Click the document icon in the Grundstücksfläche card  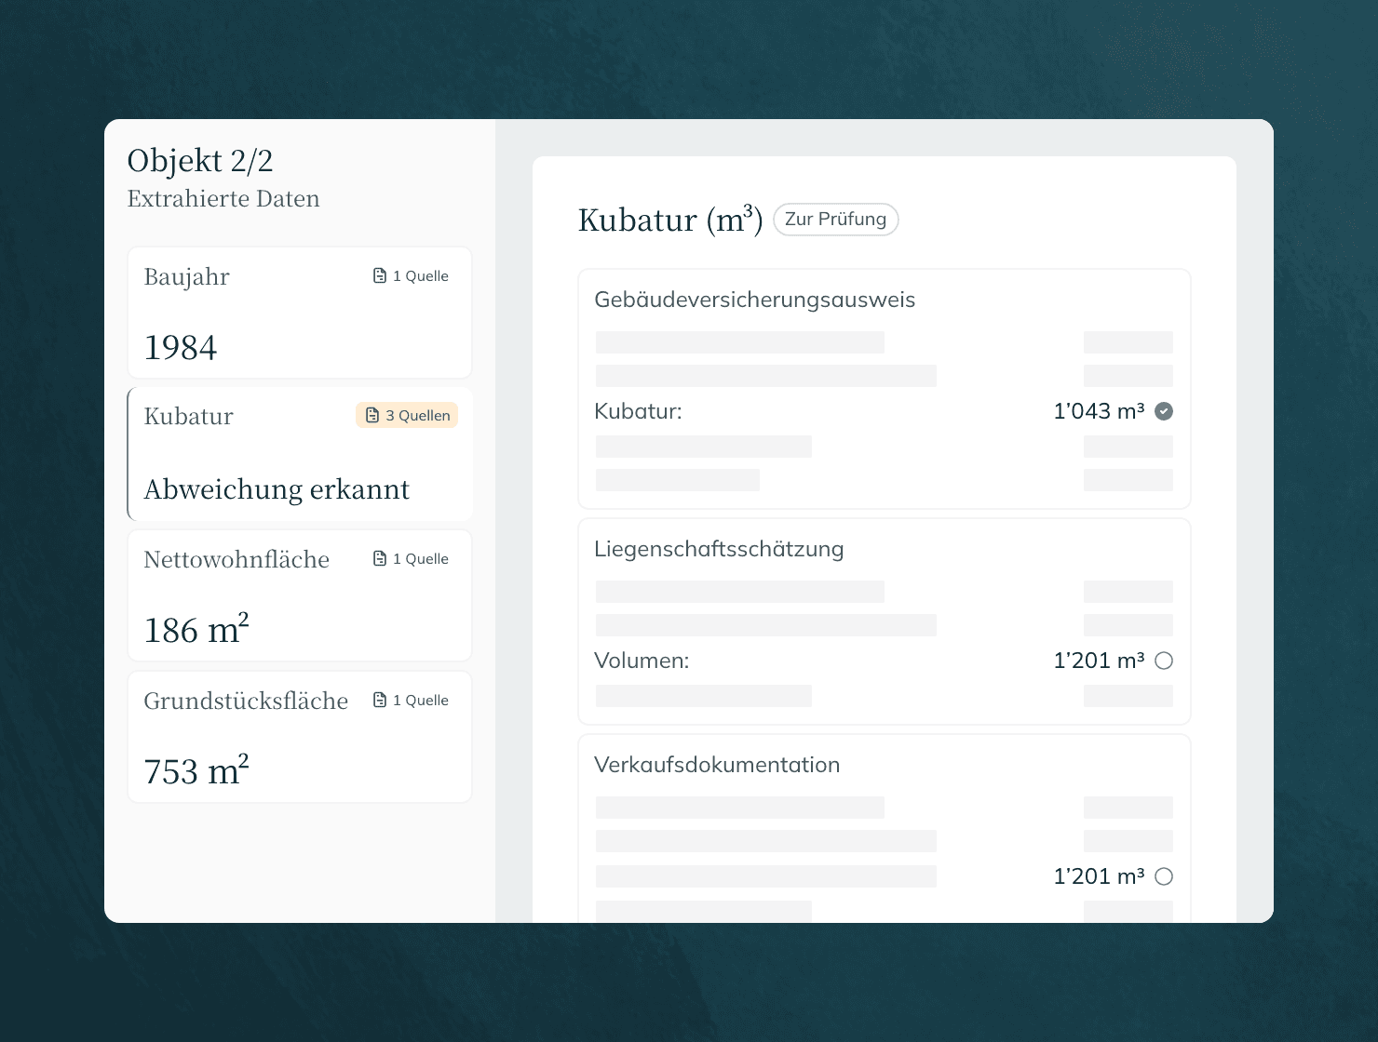pyautogui.click(x=380, y=700)
